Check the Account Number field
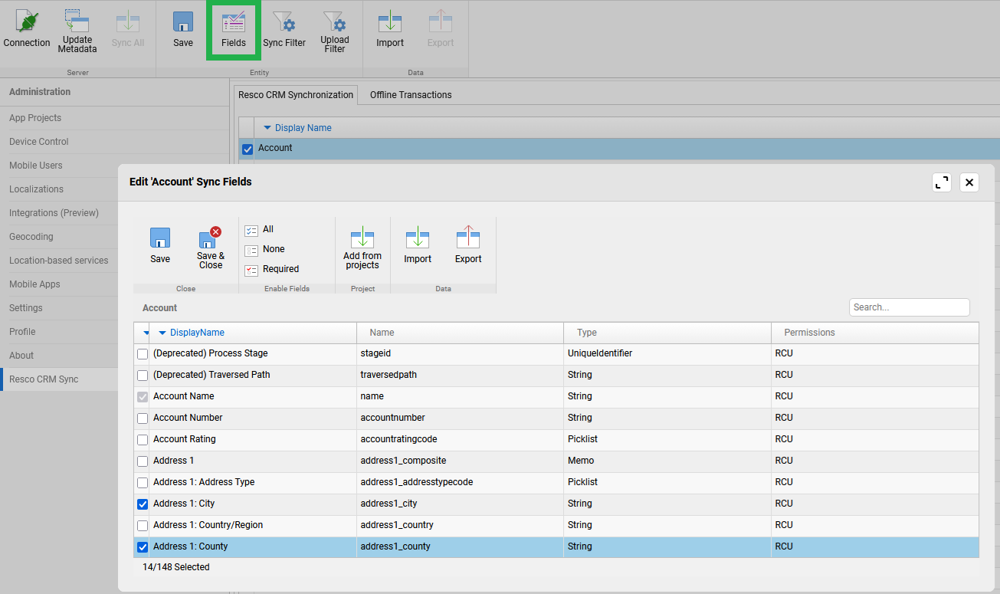The image size is (1000, 594). [143, 418]
